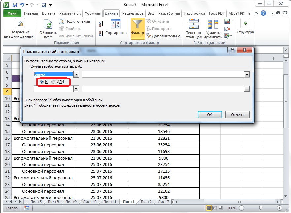This screenshot has width=291, height=213.
Task: Select the И (AND) radio button
Action: point(42,82)
